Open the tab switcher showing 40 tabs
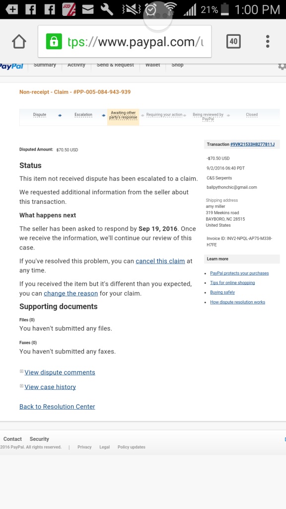Viewport: 286px width, 509px height. point(233,41)
